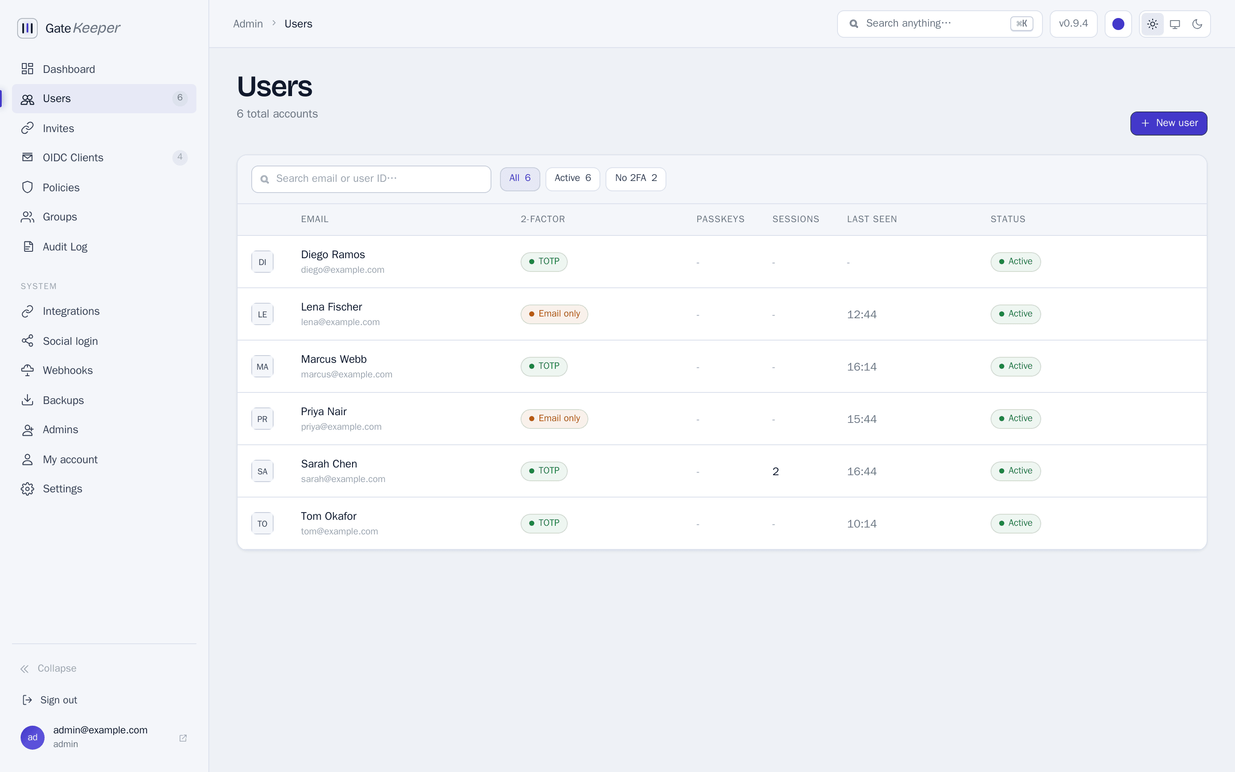Open Dashboard from sidebar icon

click(x=27, y=69)
